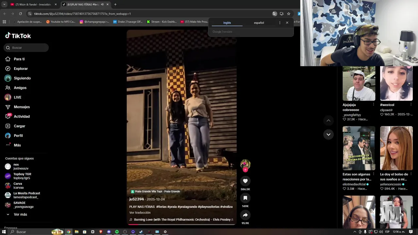Open the Stream - Kick Dashboard bookmark
Viewport: 418px width, 235px height.
(x=162, y=22)
